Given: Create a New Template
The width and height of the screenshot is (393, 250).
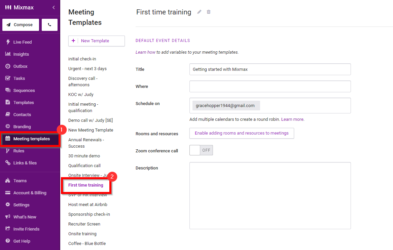Looking at the screenshot, I should 97,41.
